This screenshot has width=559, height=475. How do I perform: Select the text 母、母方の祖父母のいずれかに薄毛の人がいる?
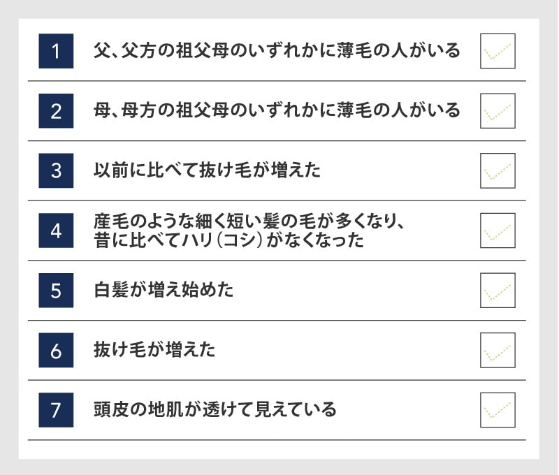coord(277,110)
